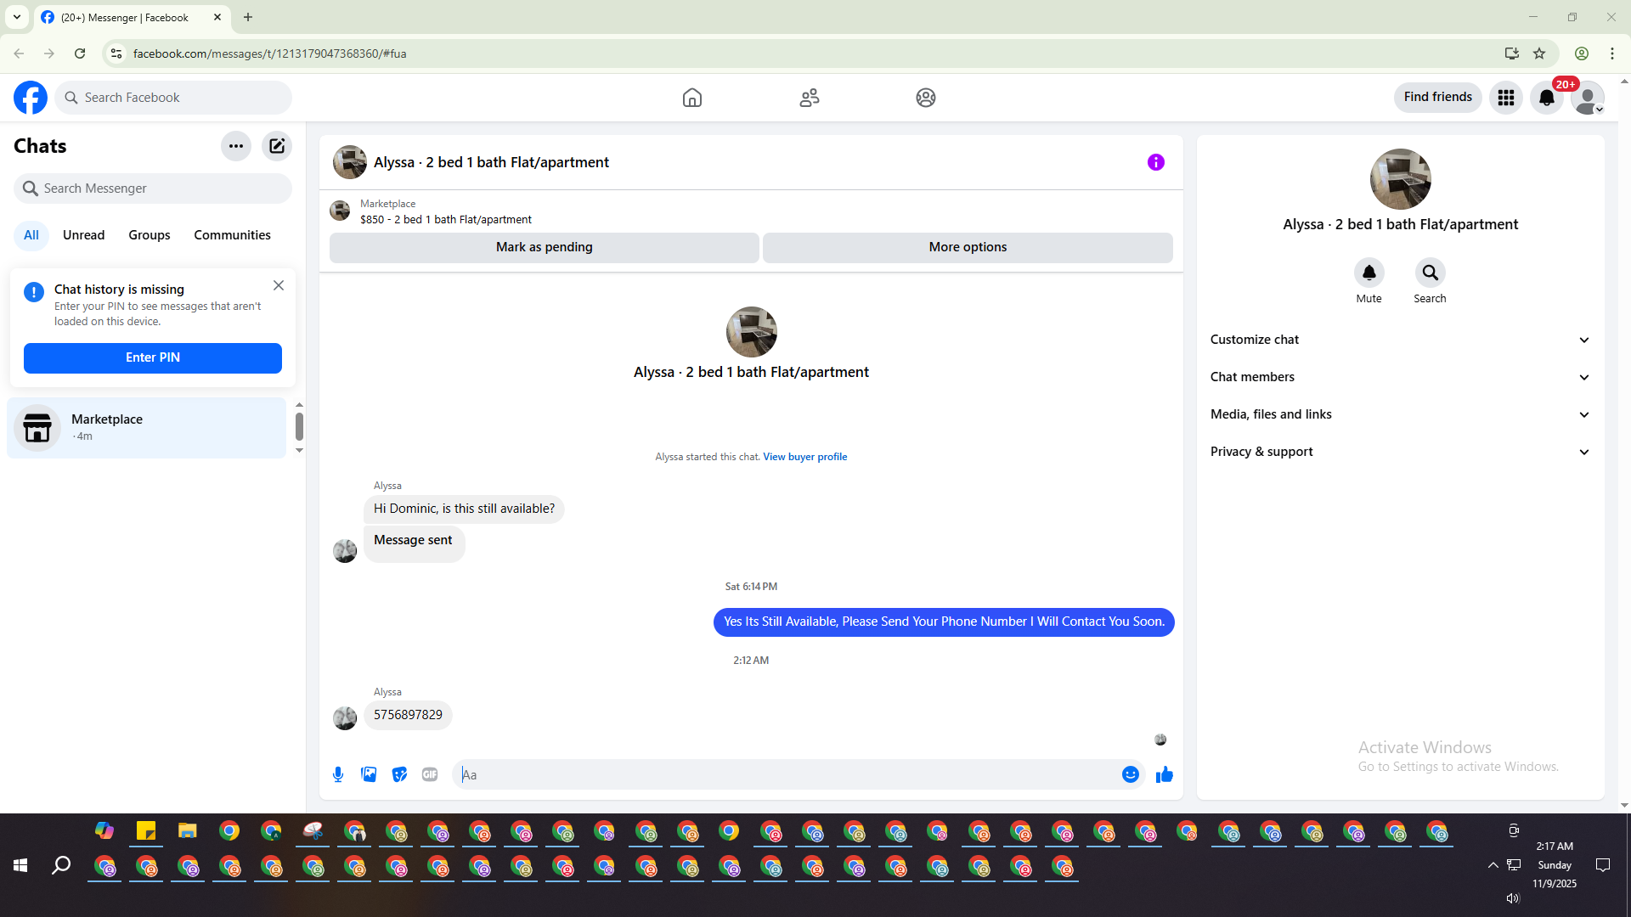Expand the Media, files and links section
This screenshot has height=917, width=1631.
1399,414
